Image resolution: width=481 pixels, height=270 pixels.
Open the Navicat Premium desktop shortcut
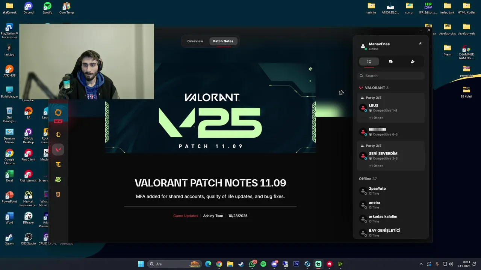tap(28, 199)
